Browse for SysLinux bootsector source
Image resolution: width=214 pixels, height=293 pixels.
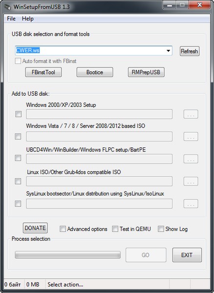[x=191, y=204]
